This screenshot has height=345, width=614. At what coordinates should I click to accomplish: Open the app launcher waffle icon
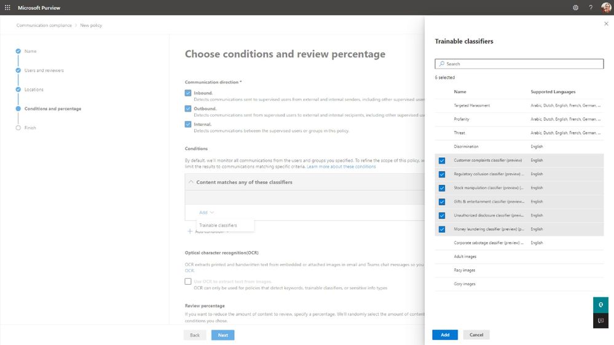(7, 7)
